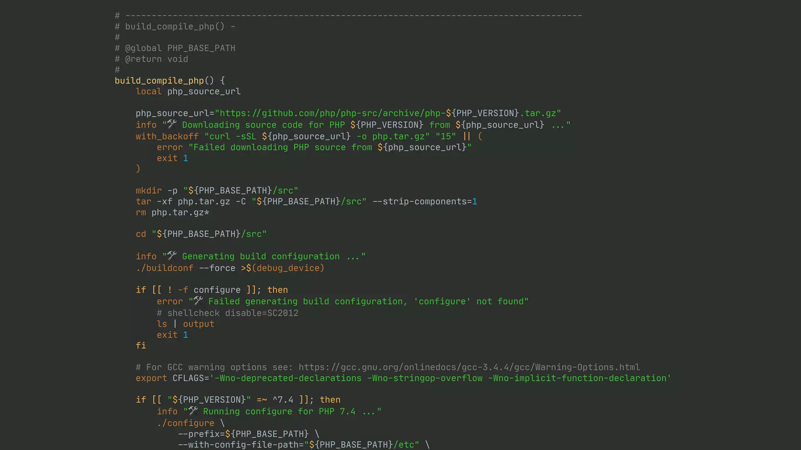The width and height of the screenshot is (801, 450).
Task: Click 'Running configure for PHP 7.4' info line
Action: 269,411
